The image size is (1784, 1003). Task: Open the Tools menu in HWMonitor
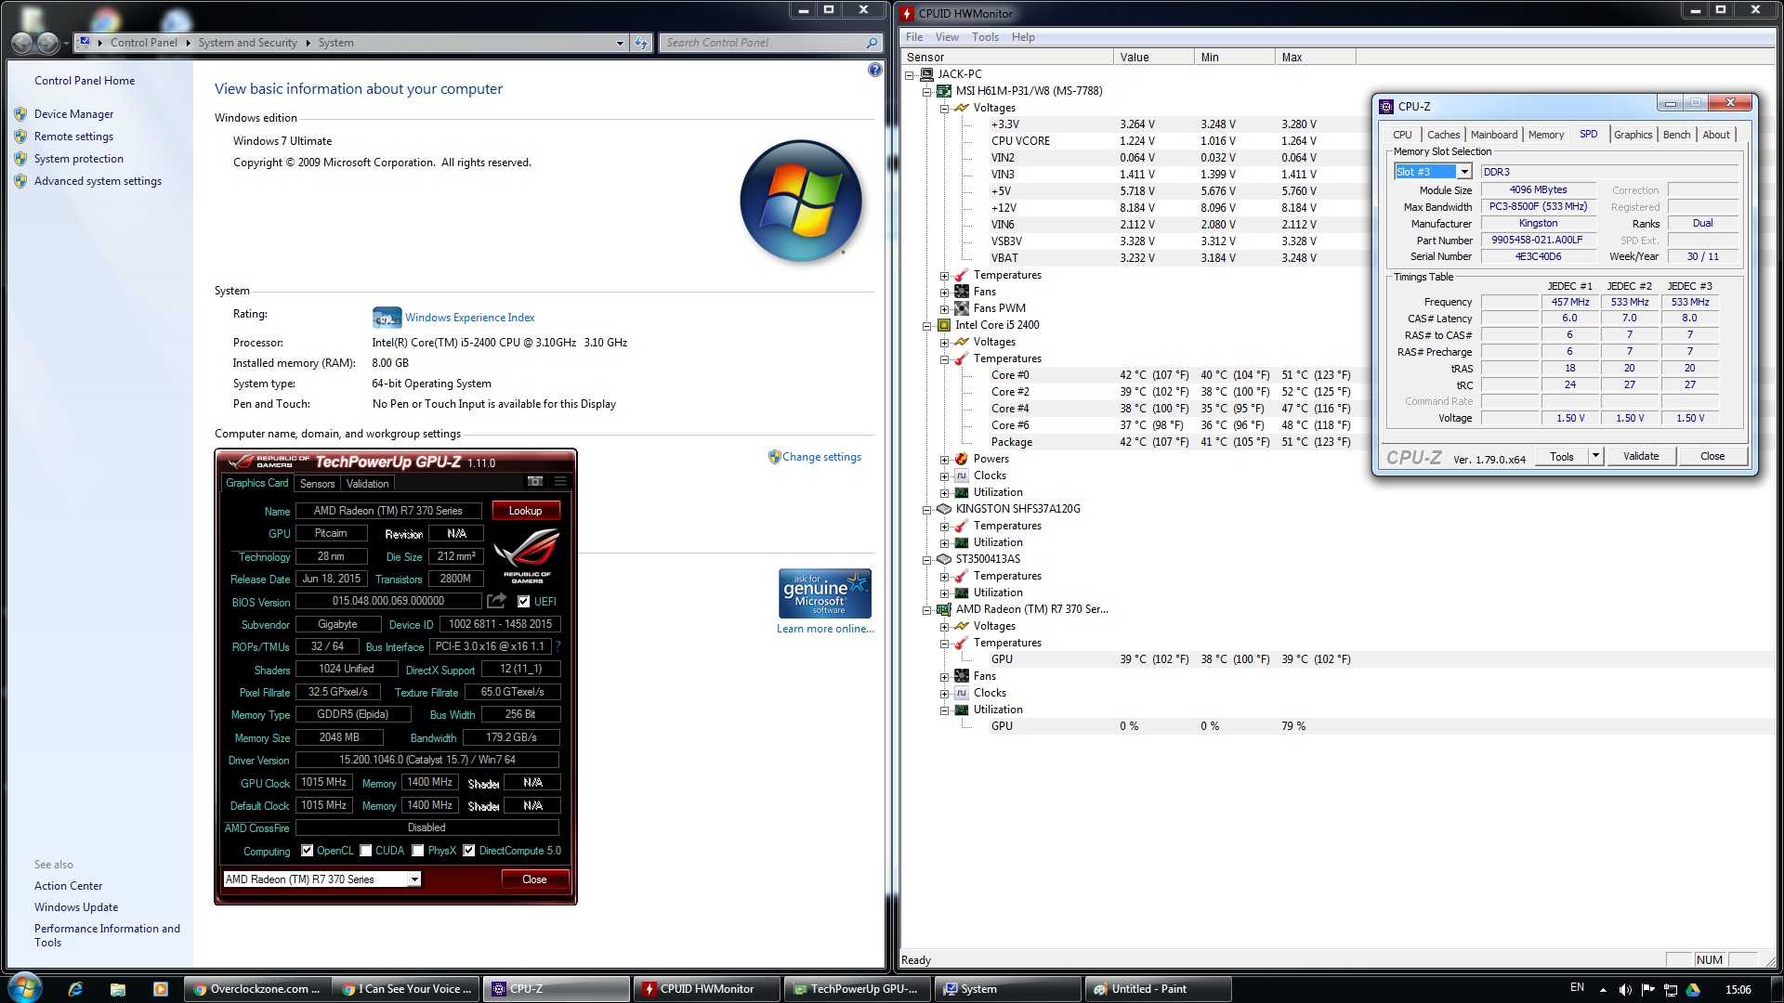[x=985, y=37]
